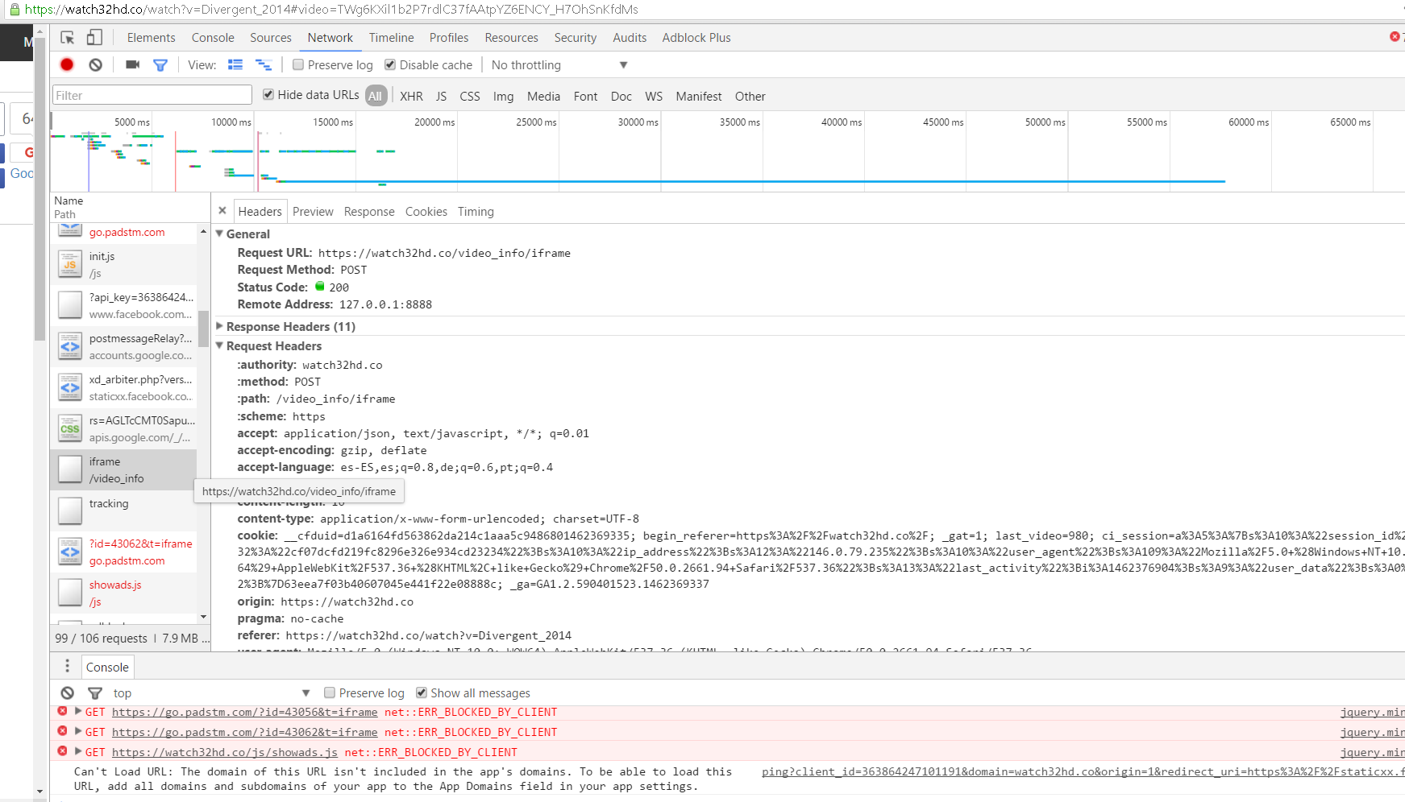The image size is (1405, 802).
Task: Select the CSS file icon for rs=AGLTcCMT0Sapu
Action: point(70,428)
